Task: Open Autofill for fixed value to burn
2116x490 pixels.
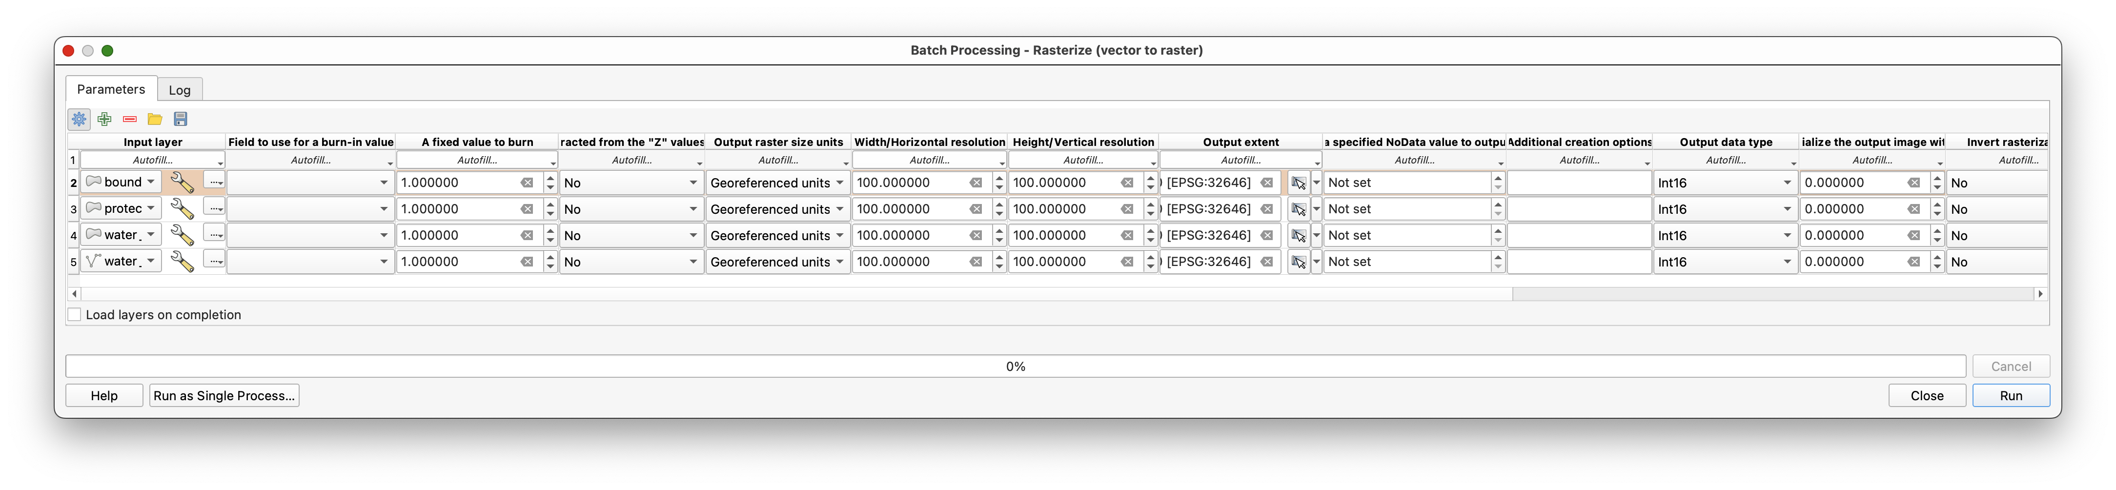Action: click(476, 160)
